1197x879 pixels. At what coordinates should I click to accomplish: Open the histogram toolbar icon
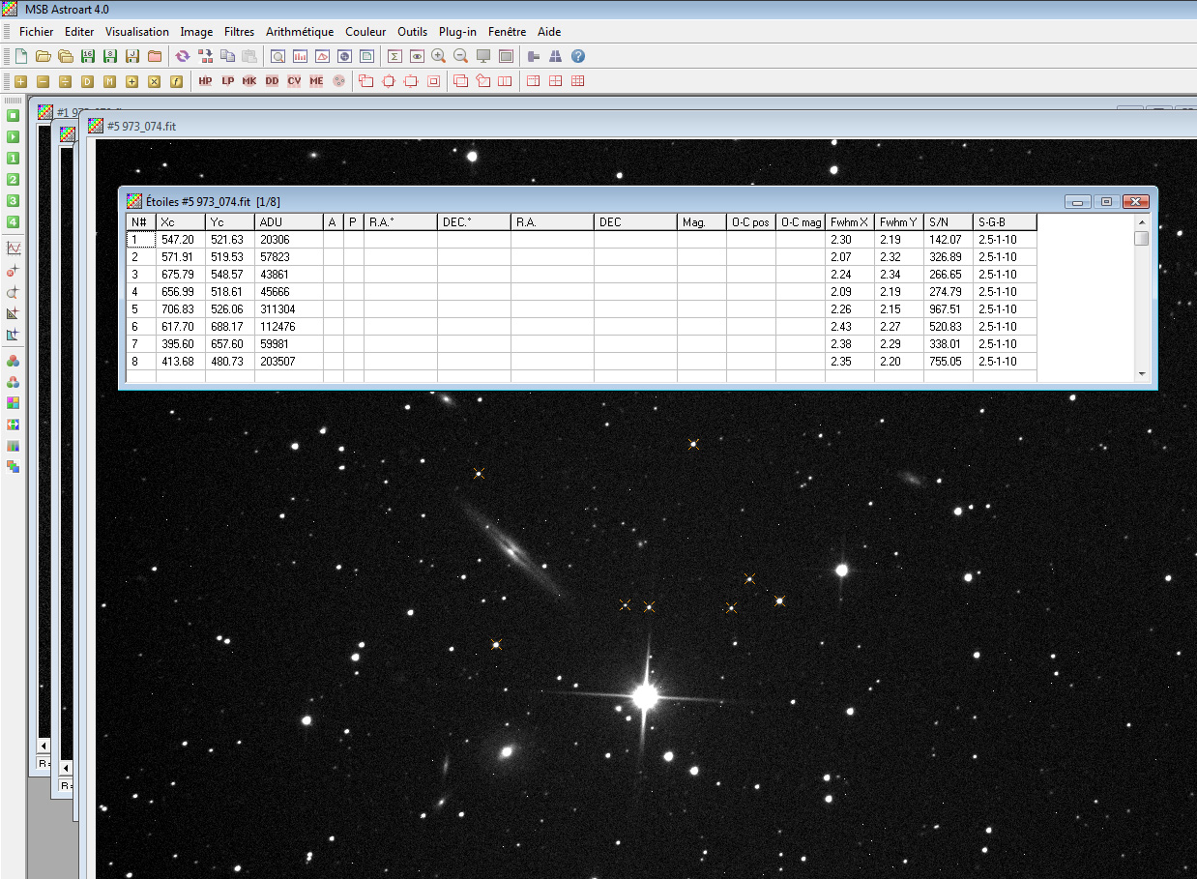299,56
